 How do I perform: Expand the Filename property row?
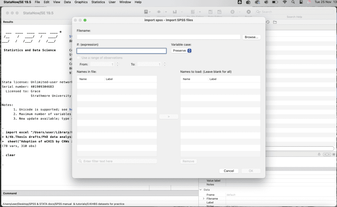pos(204,199)
